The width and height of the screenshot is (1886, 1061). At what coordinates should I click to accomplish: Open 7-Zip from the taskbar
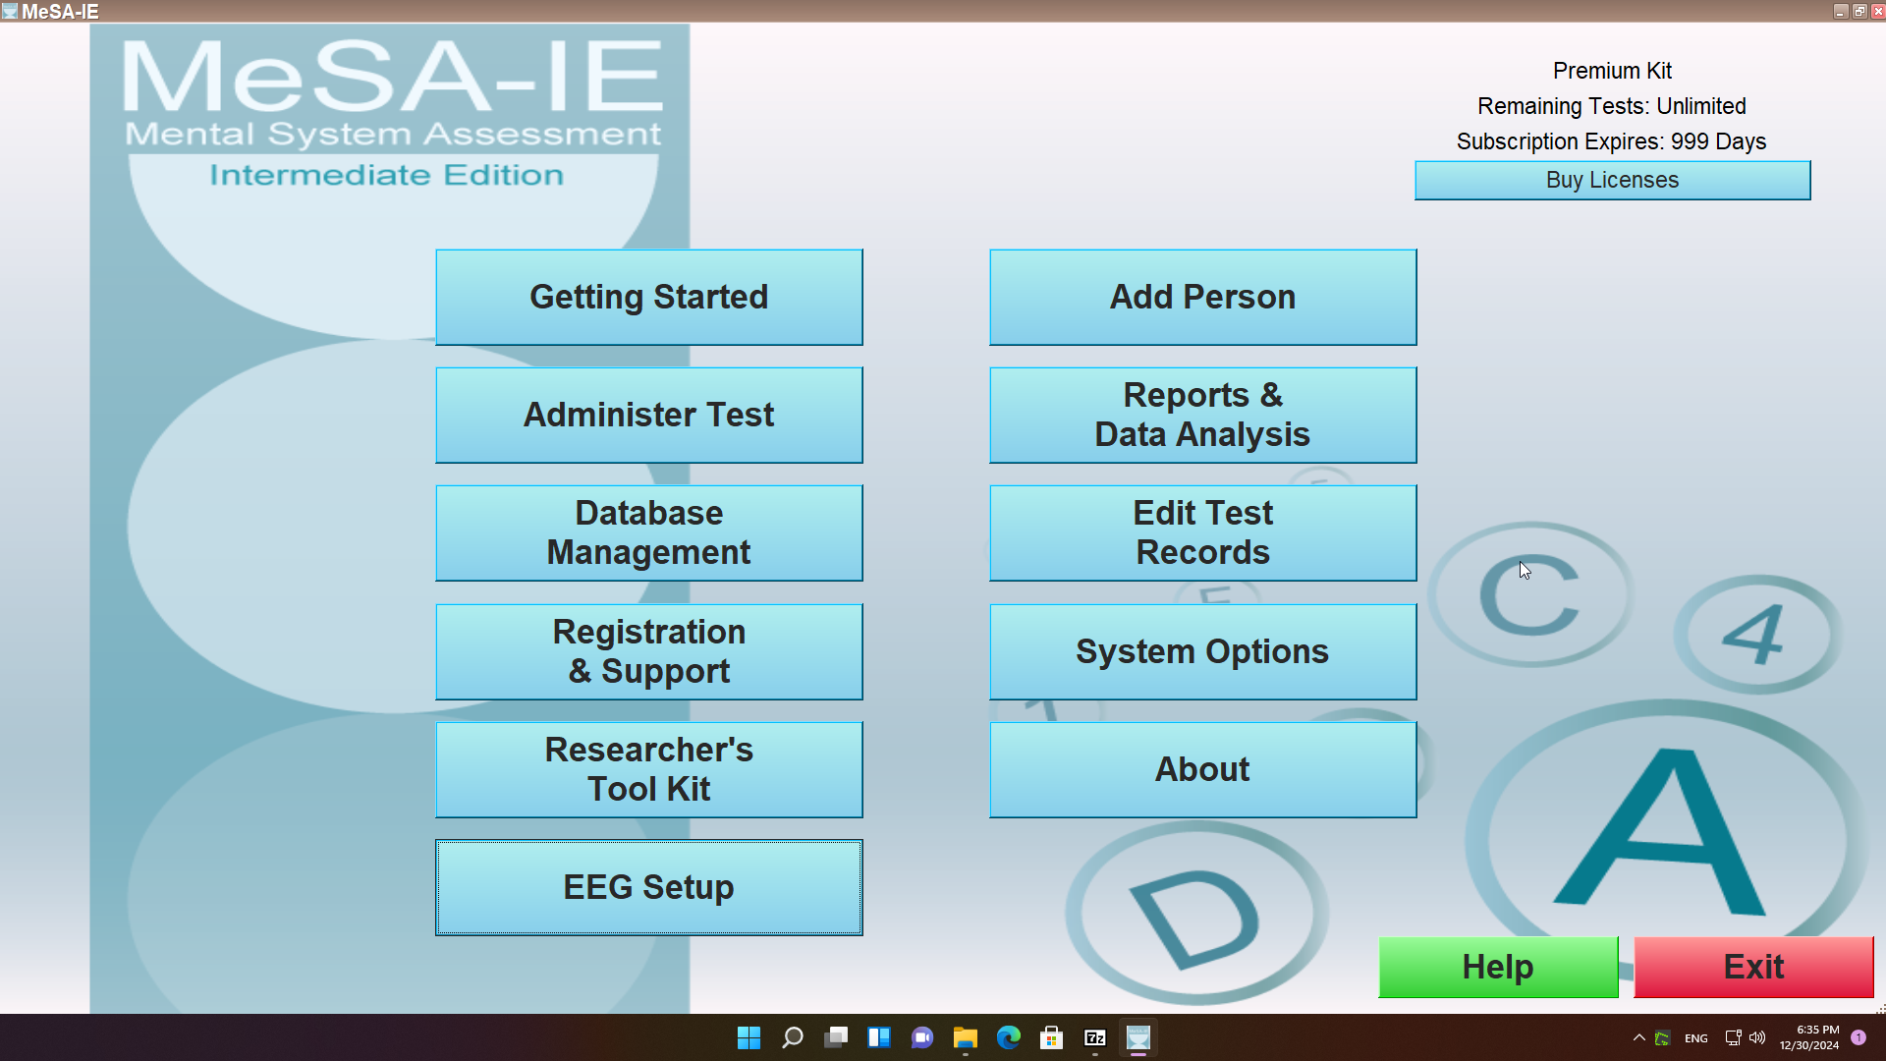coord(1094,1037)
